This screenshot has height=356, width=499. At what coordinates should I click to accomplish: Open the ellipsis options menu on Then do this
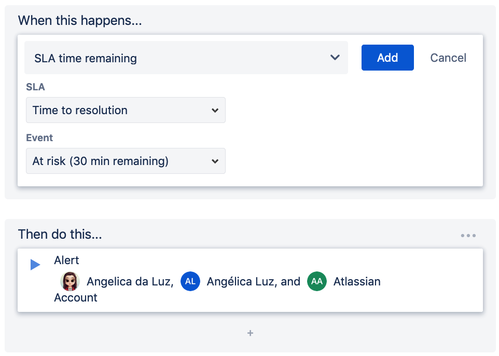pyautogui.click(x=468, y=235)
